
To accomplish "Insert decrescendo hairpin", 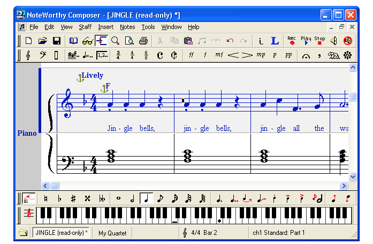I will [247, 55].
